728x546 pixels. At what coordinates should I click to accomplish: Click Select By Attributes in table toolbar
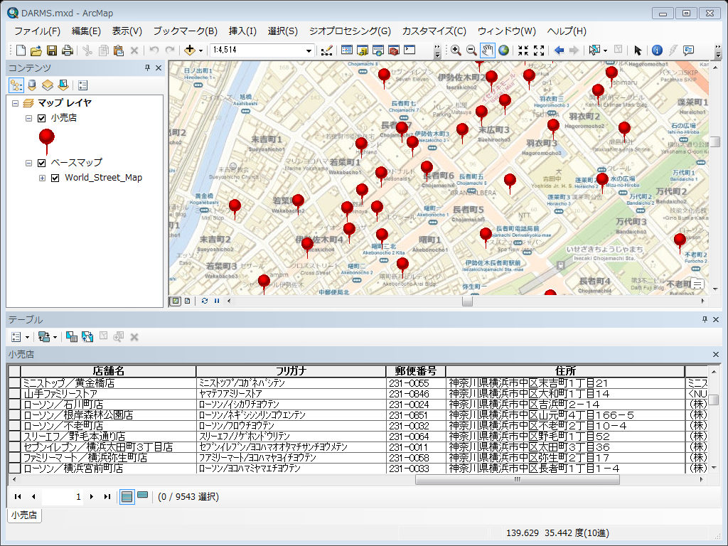[72, 337]
